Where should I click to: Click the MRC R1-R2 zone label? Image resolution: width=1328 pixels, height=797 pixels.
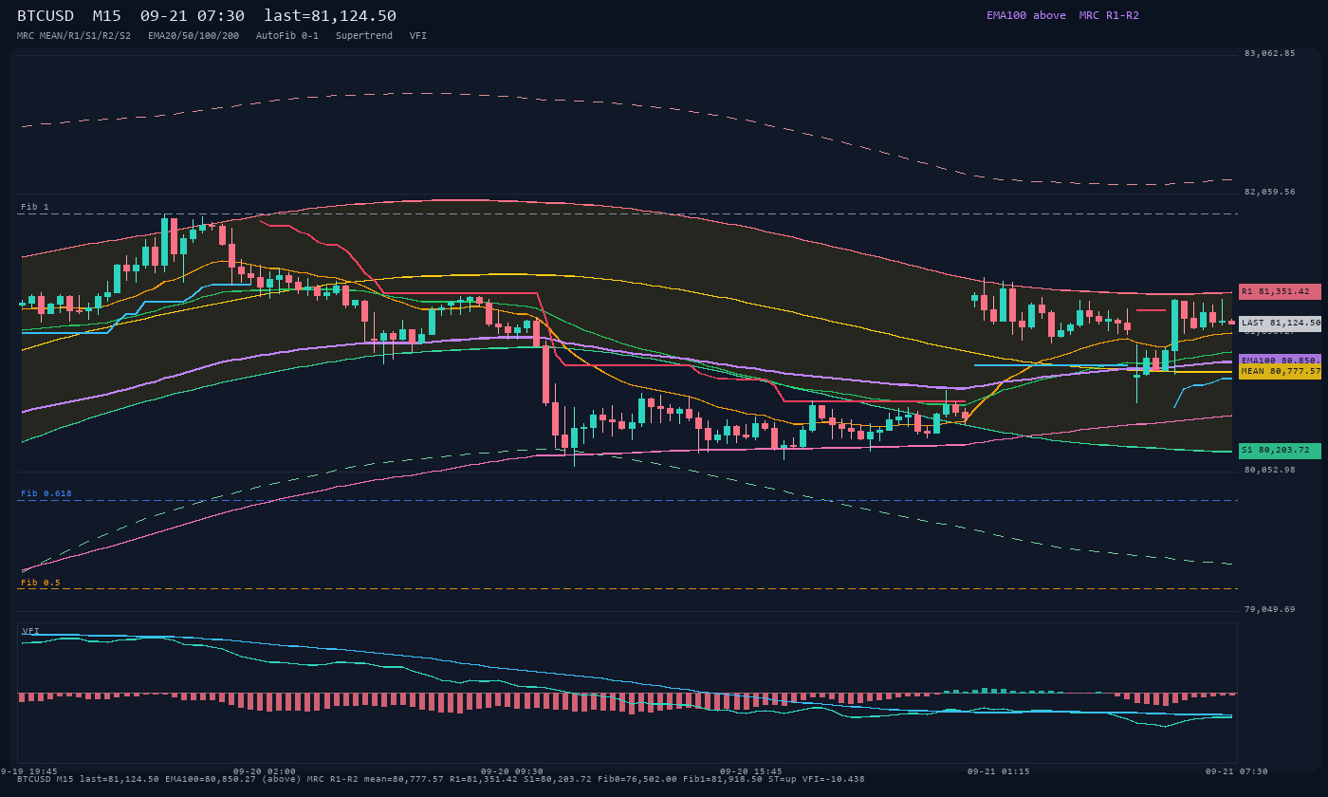tap(1109, 15)
